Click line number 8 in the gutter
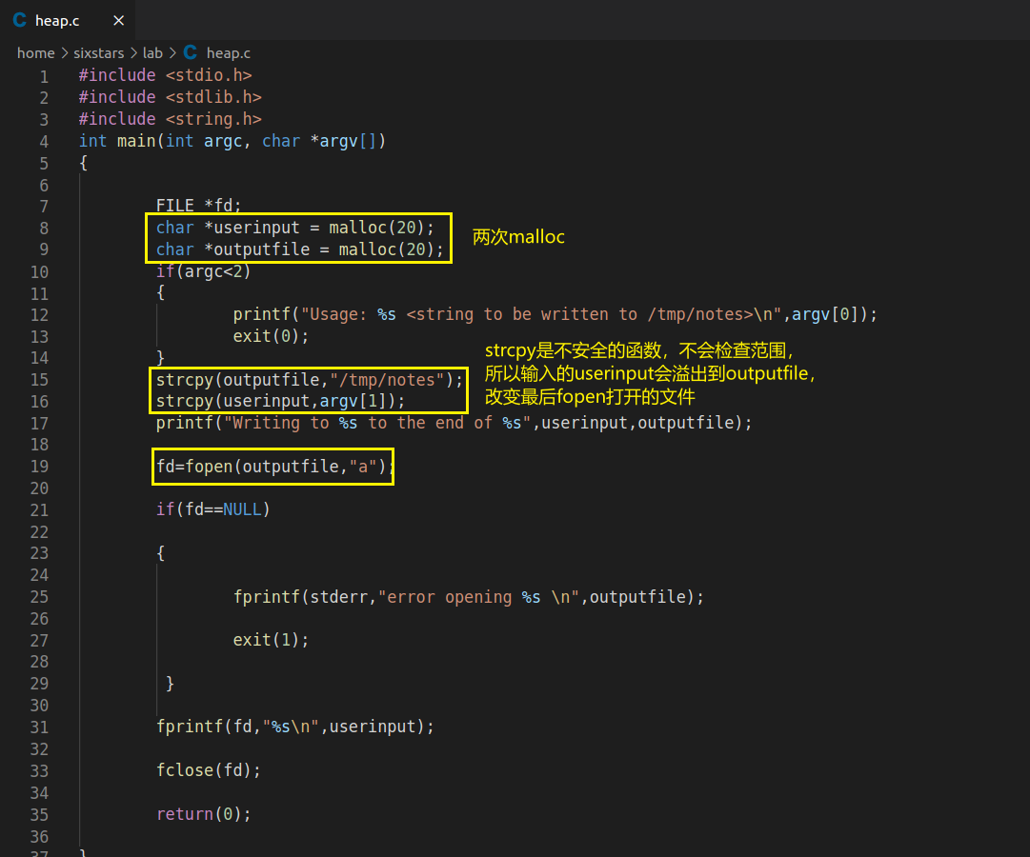Viewport: 1030px width, 857px height. click(x=44, y=228)
